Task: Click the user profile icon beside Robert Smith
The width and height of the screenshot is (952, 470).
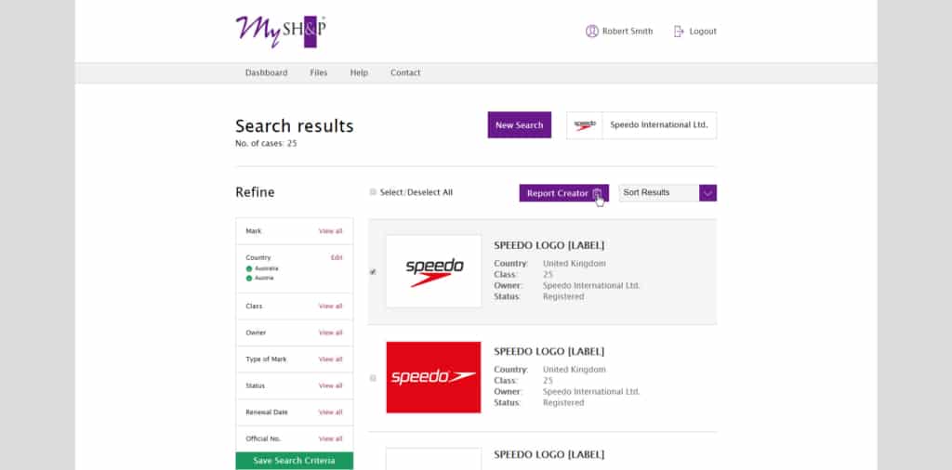Action: 592,31
